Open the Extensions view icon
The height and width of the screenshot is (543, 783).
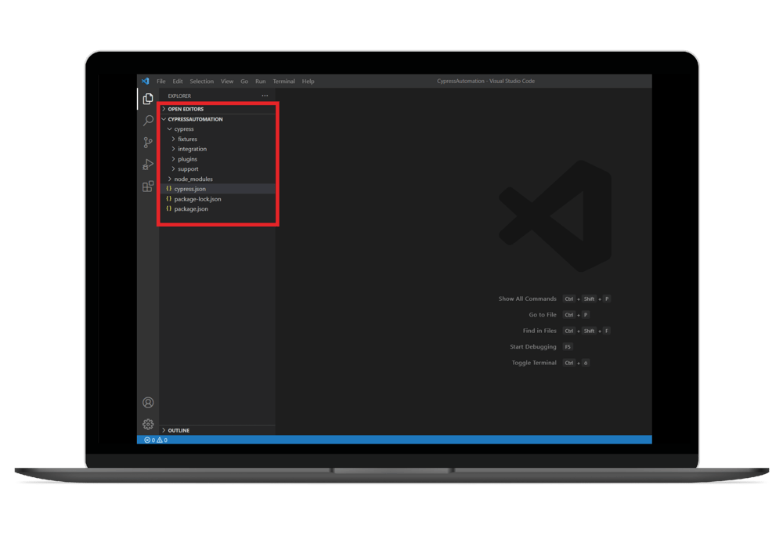(x=148, y=186)
